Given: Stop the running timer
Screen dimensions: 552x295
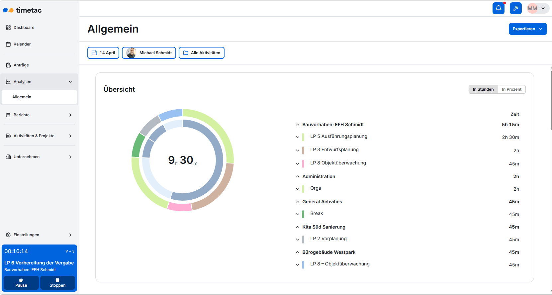Looking at the screenshot, I should pos(57,283).
